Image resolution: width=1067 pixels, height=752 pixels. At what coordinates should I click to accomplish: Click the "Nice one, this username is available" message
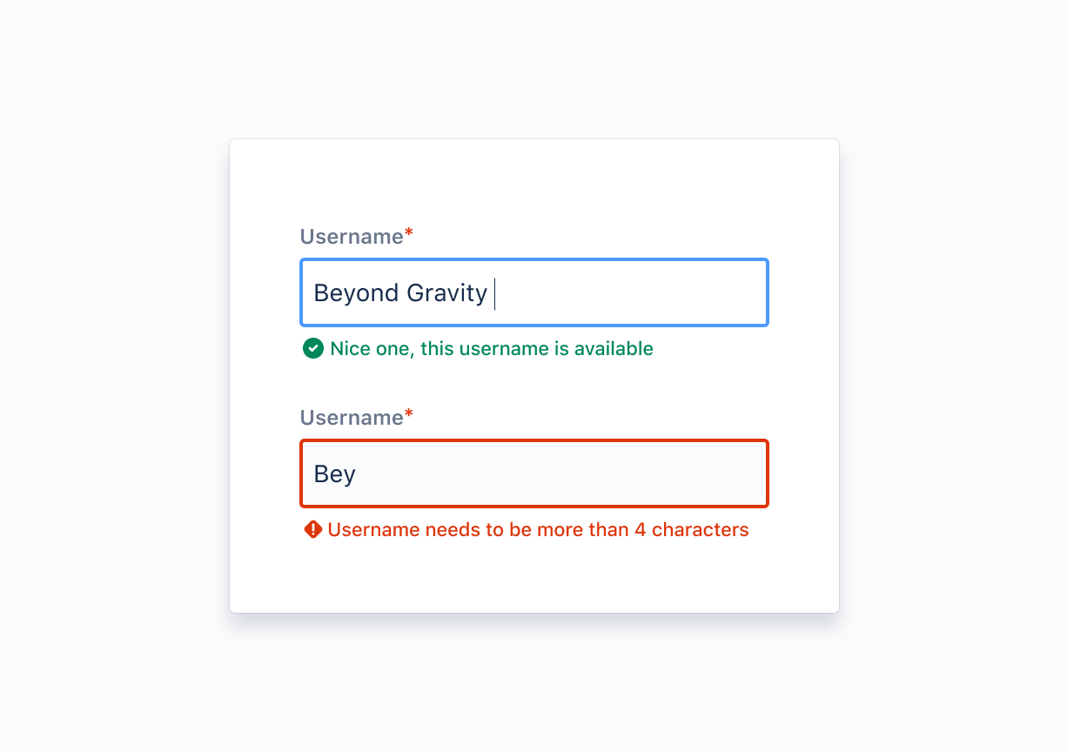[492, 349]
